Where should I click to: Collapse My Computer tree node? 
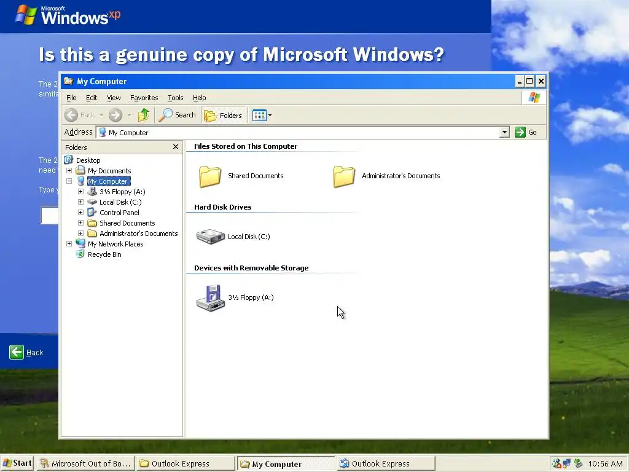tap(69, 181)
